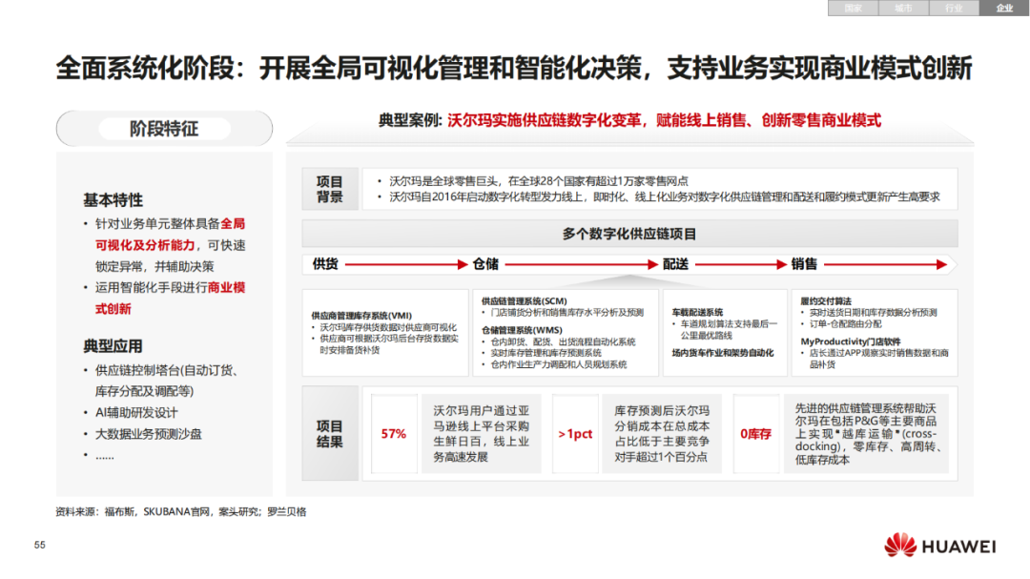Viewport: 1030px width, 579px height.
Task: Switch to the 城市 tab
Action: [x=903, y=8]
